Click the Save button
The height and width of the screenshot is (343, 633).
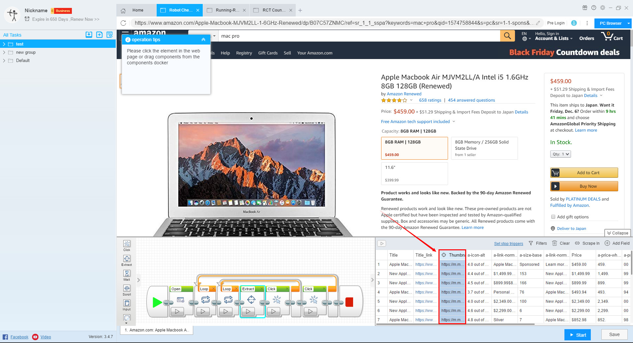pos(614,334)
